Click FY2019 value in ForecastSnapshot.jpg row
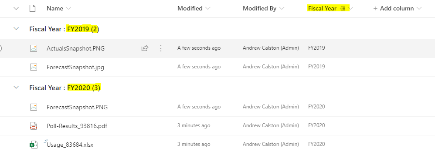 point(316,67)
